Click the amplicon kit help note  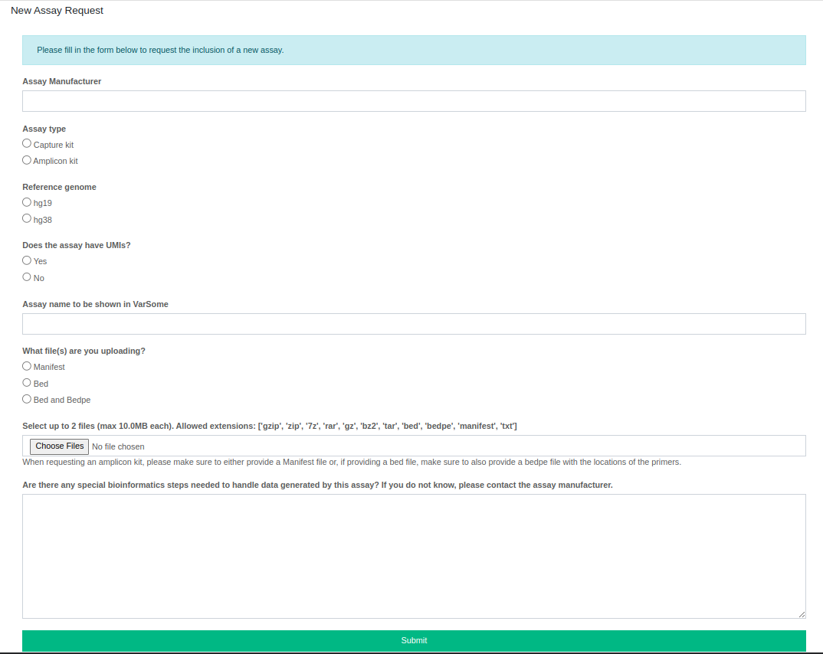pyautogui.click(x=352, y=462)
